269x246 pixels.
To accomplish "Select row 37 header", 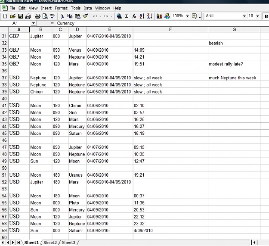I will (4, 78).
